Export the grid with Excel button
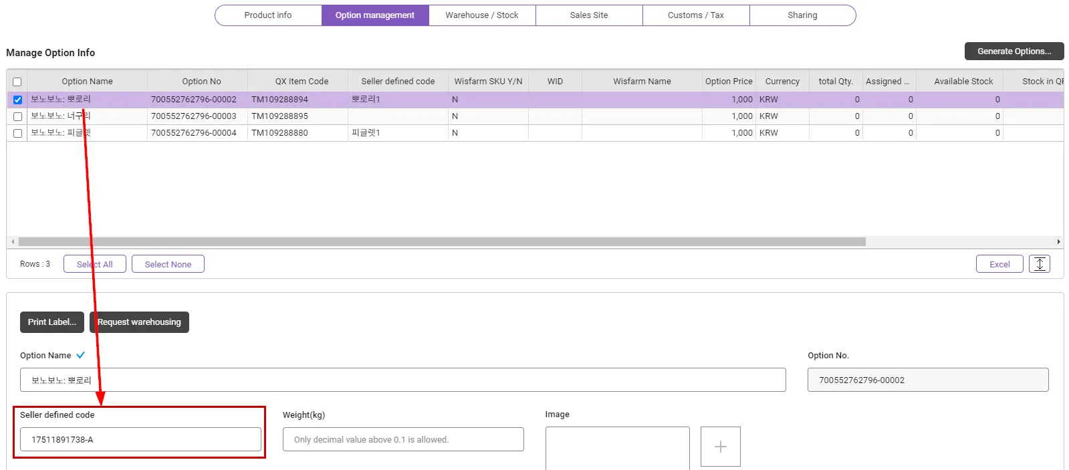 [x=999, y=264]
